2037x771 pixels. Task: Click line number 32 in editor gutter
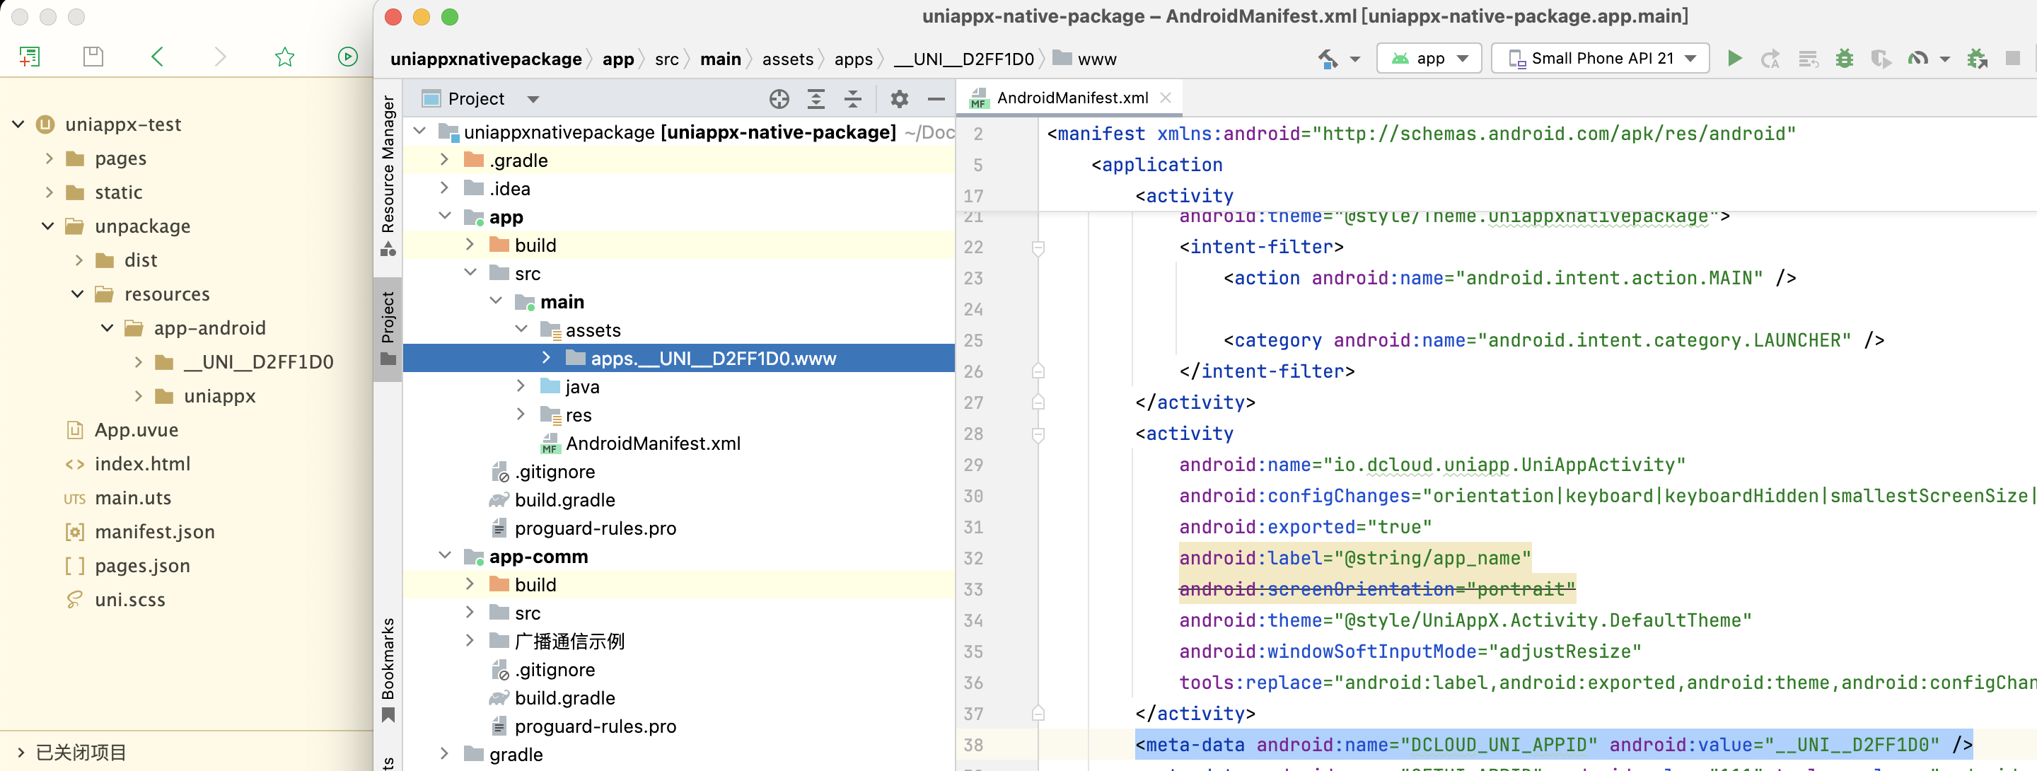(x=973, y=558)
